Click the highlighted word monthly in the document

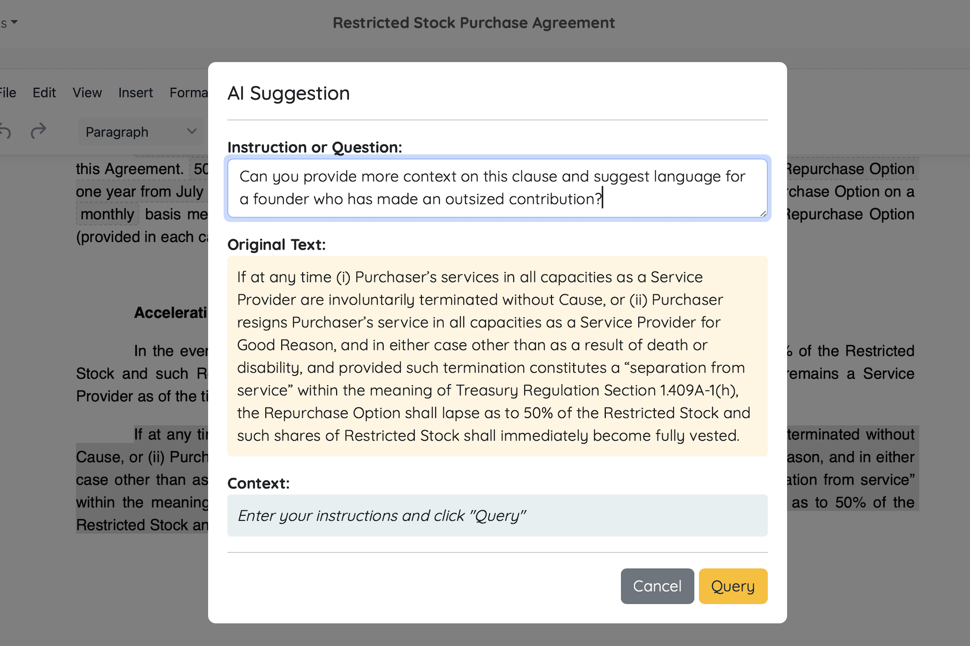pos(107,214)
